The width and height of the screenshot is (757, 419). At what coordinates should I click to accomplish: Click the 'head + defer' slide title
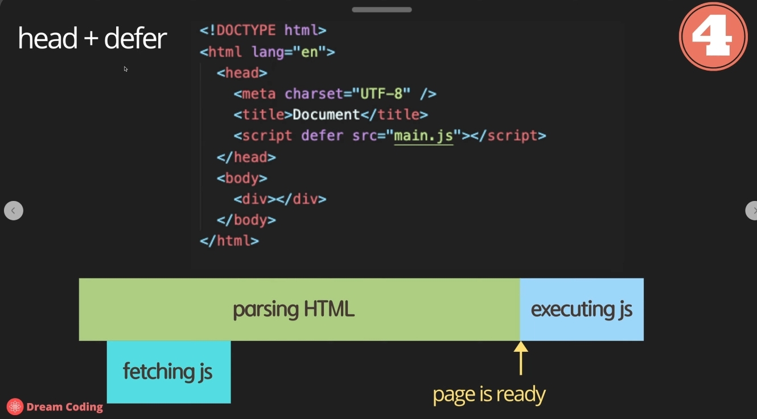(92, 39)
